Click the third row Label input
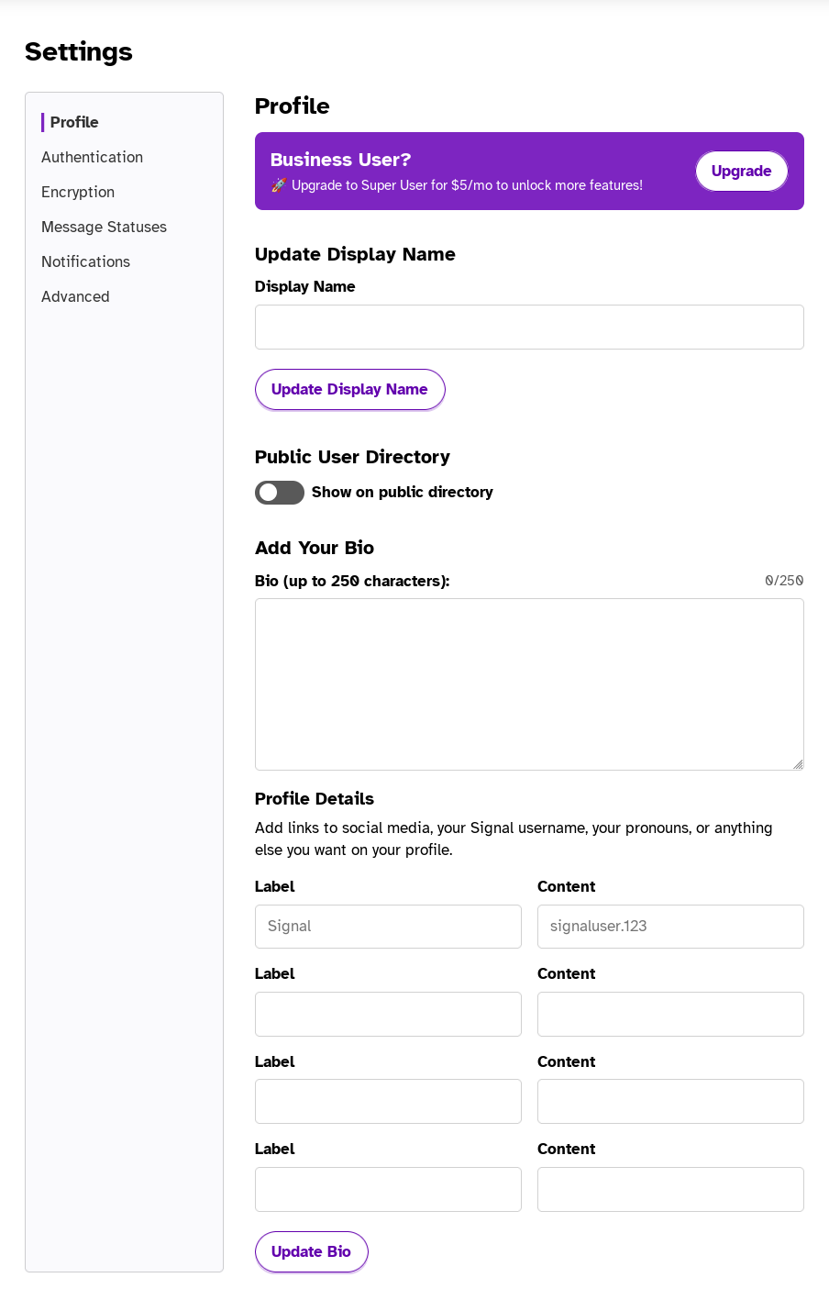The width and height of the screenshot is (829, 1311). 388,1101
